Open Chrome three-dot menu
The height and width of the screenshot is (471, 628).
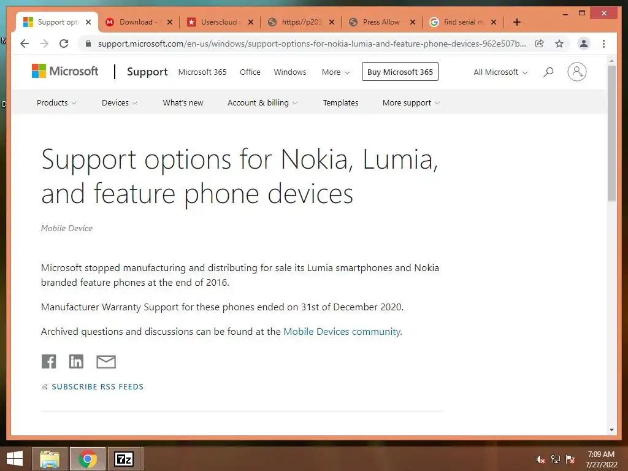[x=603, y=44]
